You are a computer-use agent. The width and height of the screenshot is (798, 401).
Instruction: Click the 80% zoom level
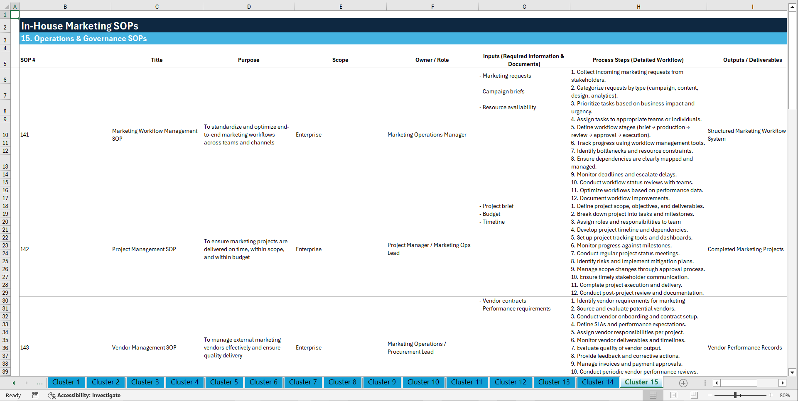784,395
